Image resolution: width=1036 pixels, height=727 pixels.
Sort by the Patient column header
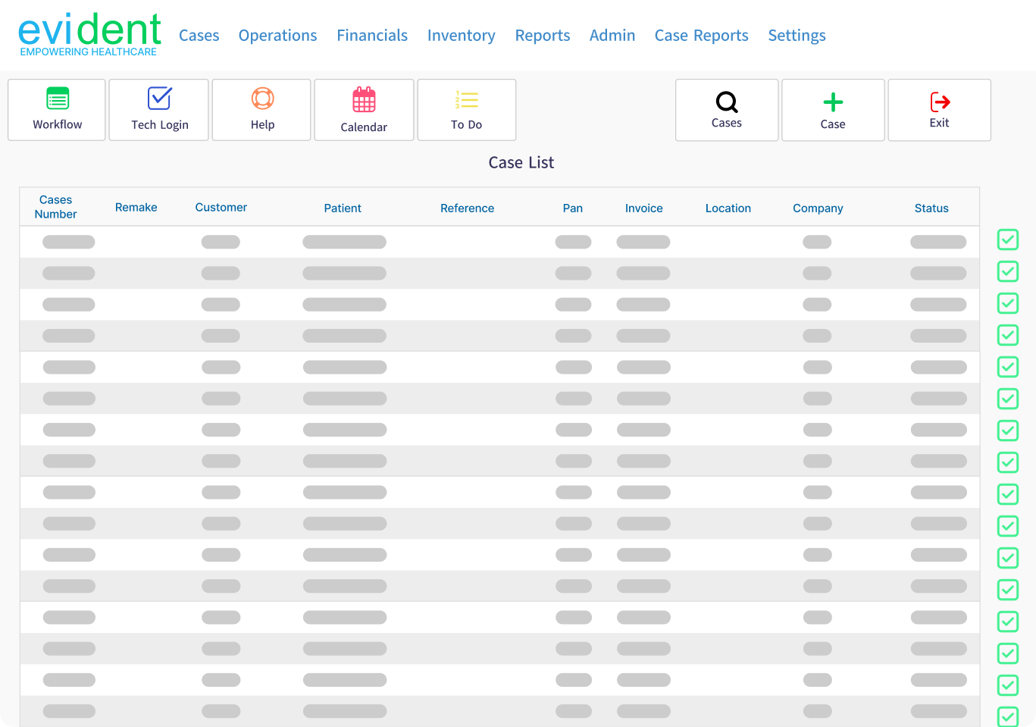pos(343,208)
